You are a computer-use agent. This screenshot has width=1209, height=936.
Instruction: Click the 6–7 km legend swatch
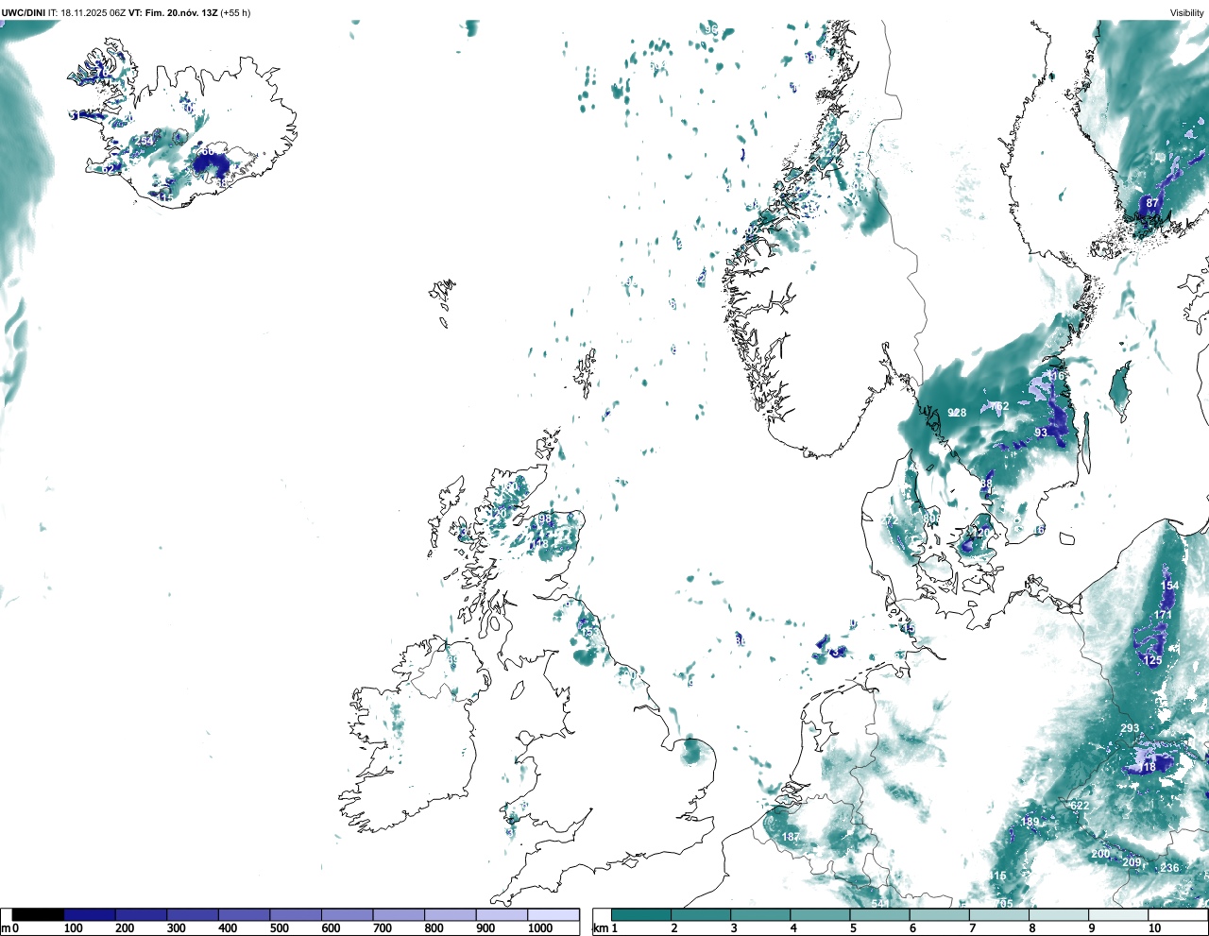click(x=939, y=914)
